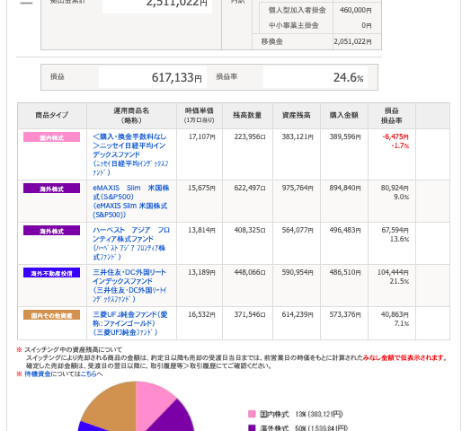The width and height of the screenshot is (462, 431).
Task: Click the 590,954円 balance cell
Action: [298, 272]
